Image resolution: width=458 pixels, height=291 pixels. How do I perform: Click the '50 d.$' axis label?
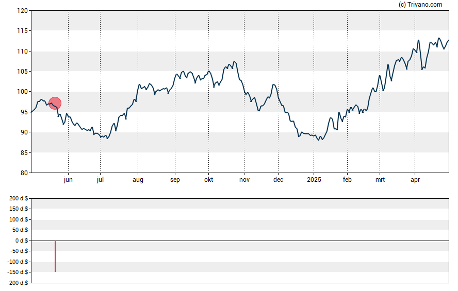tap(20, 230)
